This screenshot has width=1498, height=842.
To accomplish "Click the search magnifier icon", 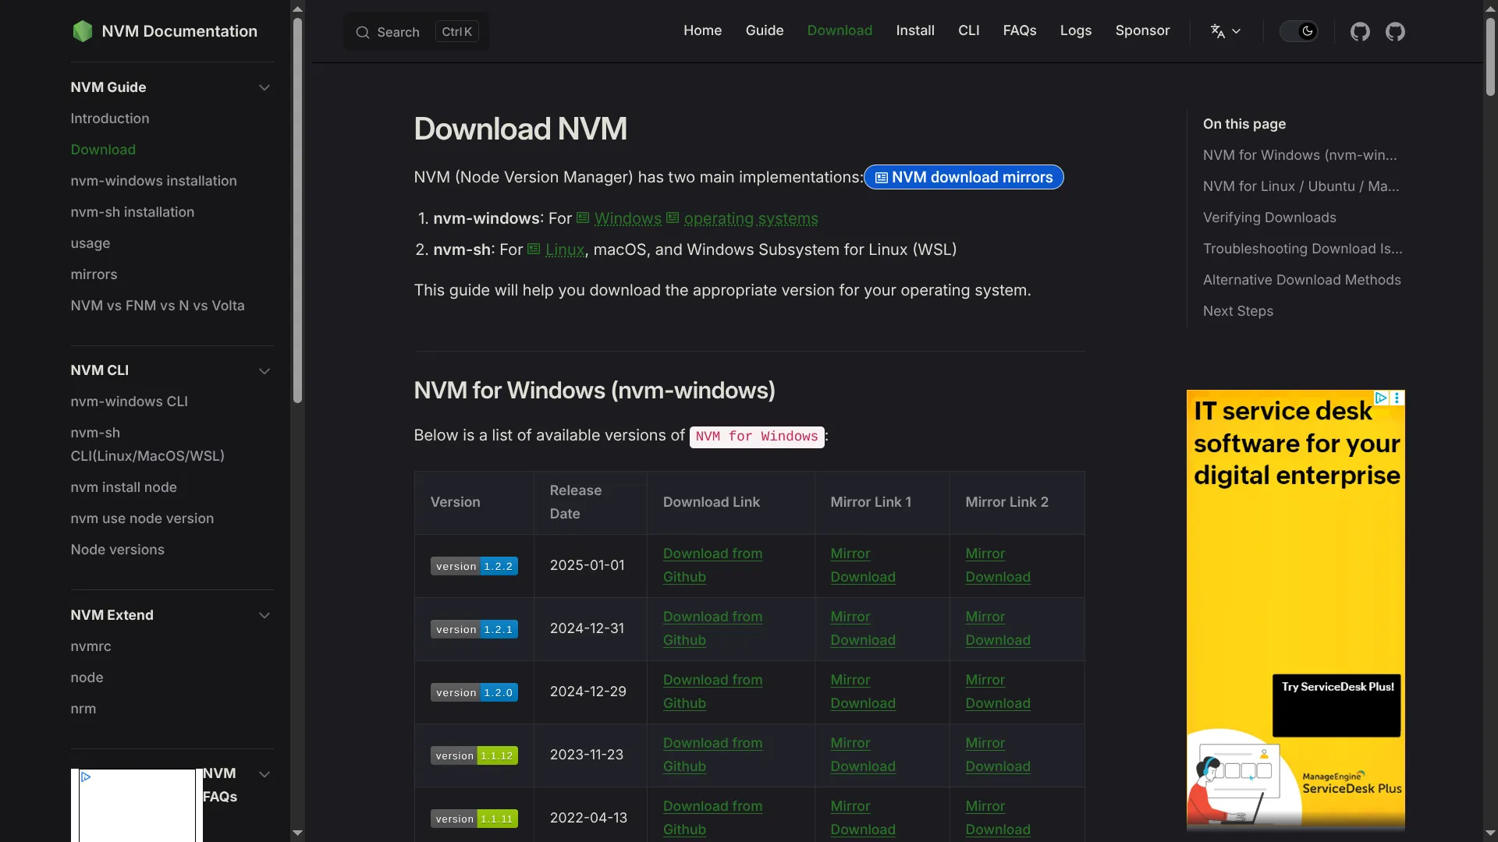I will pyautogui.click(x=363, y=33).
